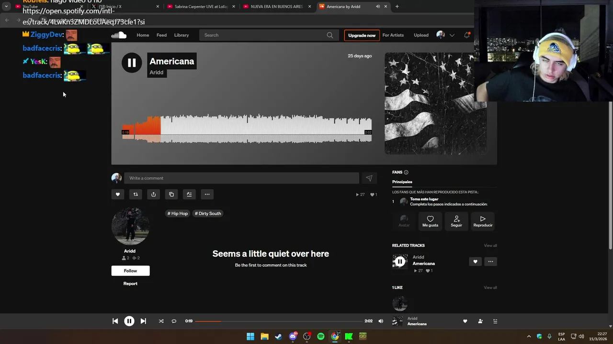This screenshot has width=613, height=344.
Task: Toggle repeat in the player bar
Action: point(174,321)
